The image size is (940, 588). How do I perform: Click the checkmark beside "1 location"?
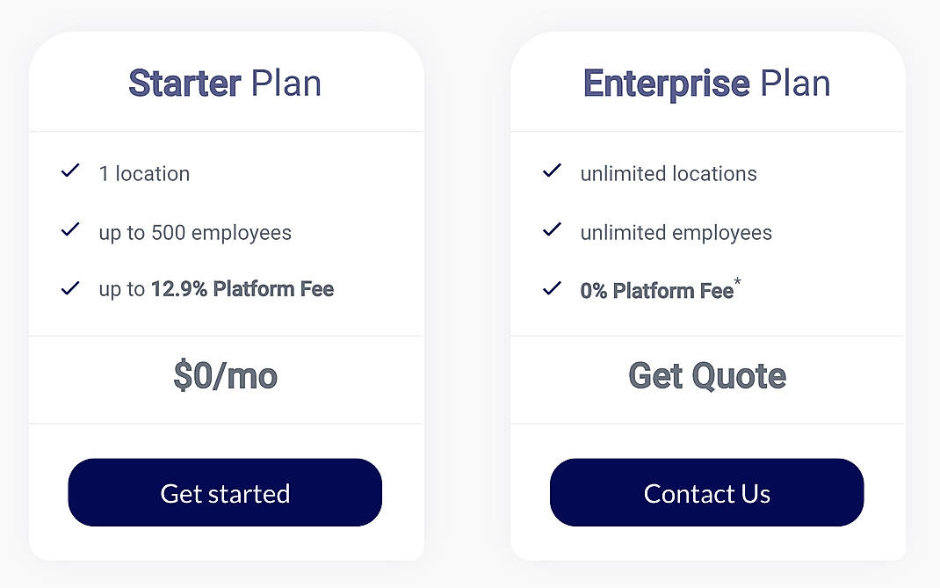pos(70,171)
